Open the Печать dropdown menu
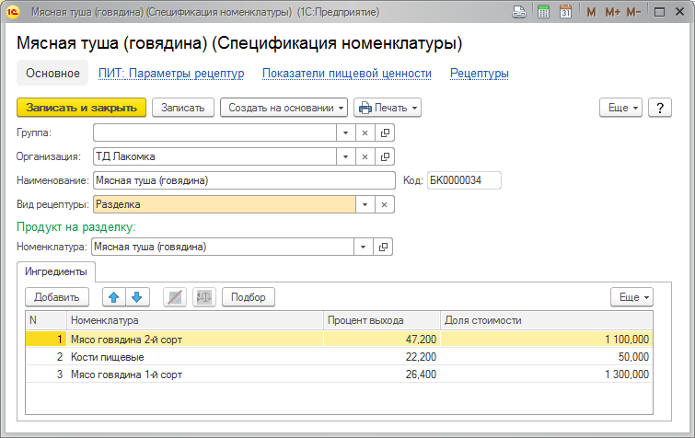Screen dimensions: 695x438 coord(388,108)
